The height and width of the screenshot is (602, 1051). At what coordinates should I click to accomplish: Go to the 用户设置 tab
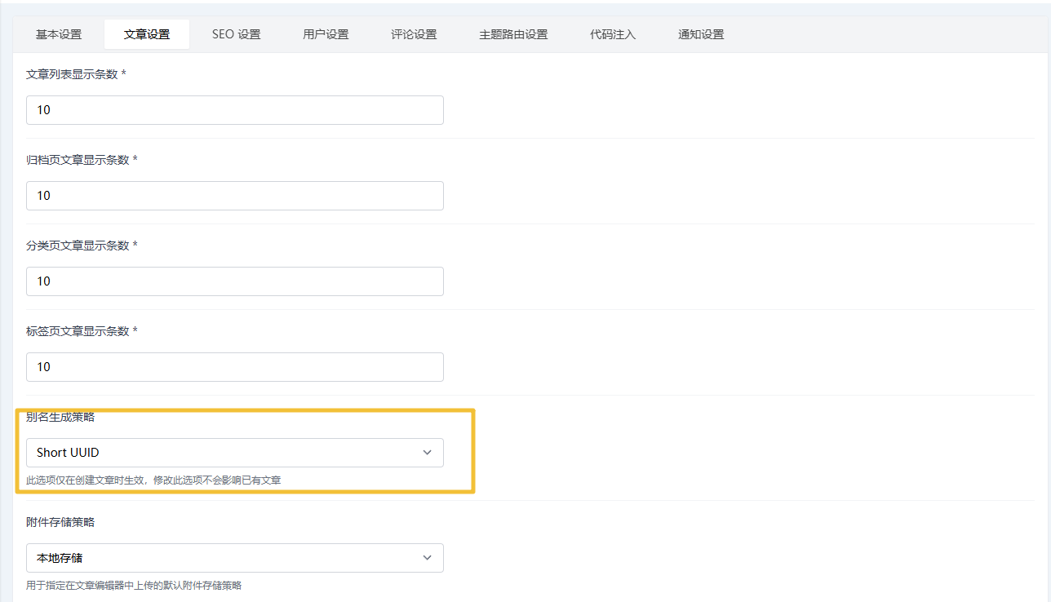[x=326, y=34]
